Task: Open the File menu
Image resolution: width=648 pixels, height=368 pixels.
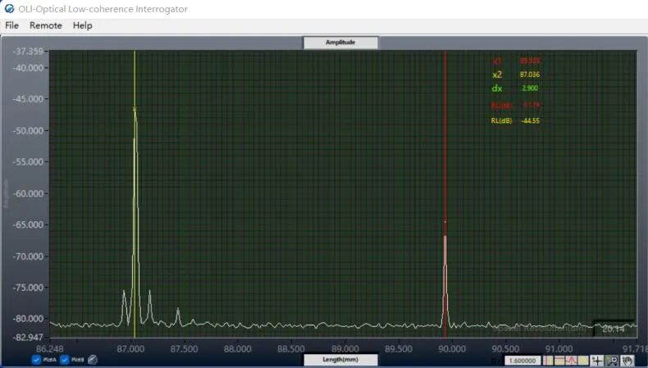Action: tap(11, 25)
